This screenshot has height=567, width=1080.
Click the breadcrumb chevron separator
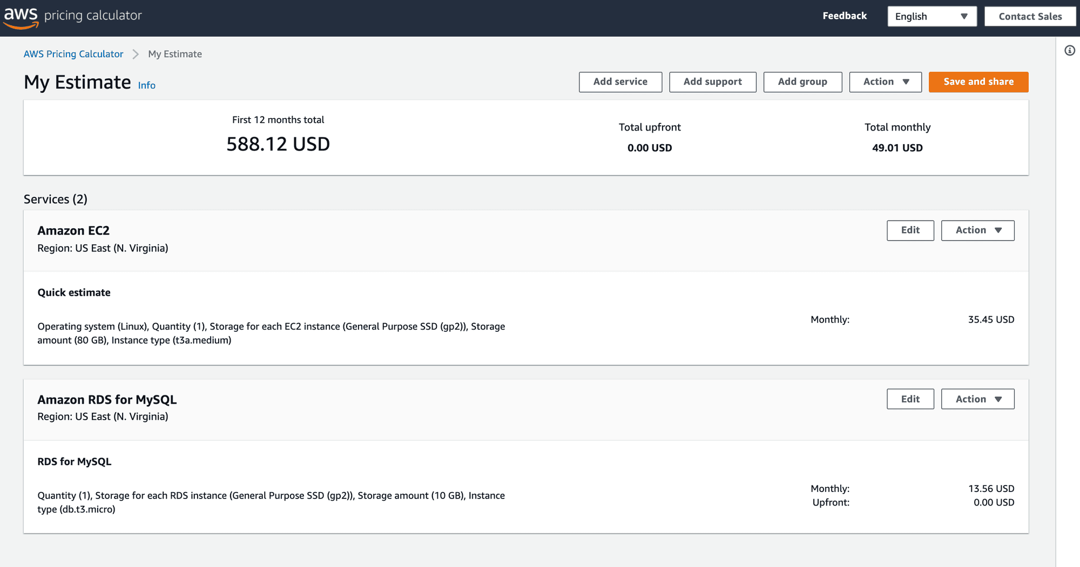click(136, 54)
